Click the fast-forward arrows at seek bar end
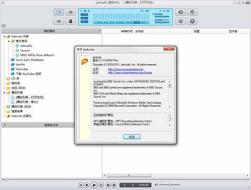The height and width of the screenshot is (190, 251). tap(248, 180)
